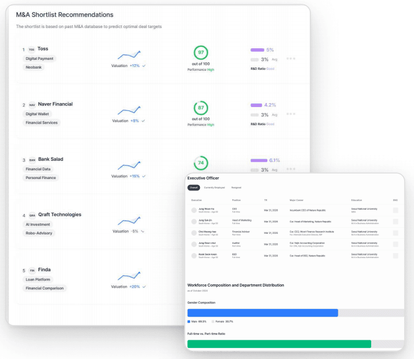Switch to the Resigned tab
Viewport: 414px width, 359px height.
coord(236,187)
